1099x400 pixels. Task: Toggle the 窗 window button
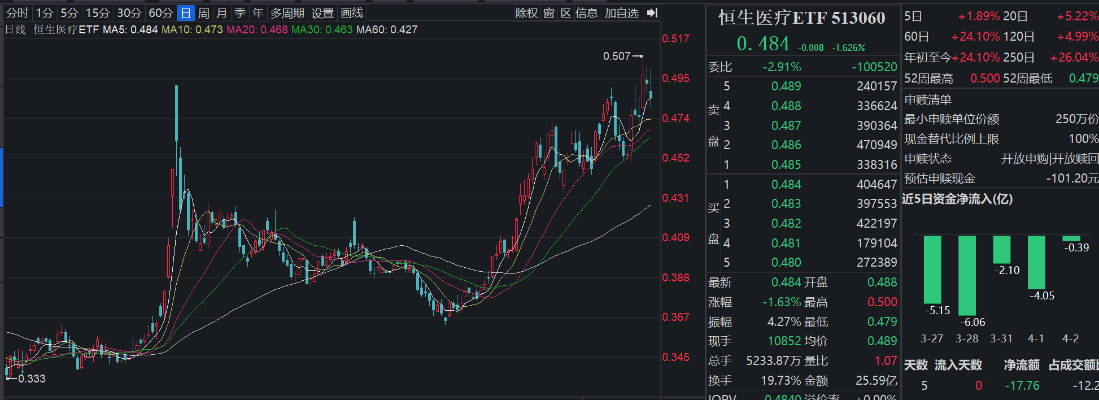tap(549, 13)
